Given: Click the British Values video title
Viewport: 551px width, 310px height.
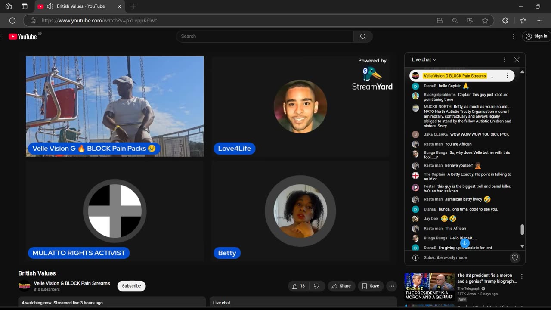Looking at the screenshot, I should coord(37,273).
